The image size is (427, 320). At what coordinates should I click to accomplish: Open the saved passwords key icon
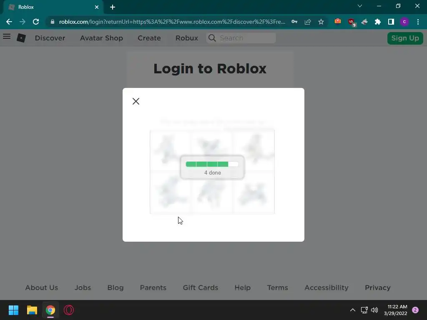pos(294,22)
